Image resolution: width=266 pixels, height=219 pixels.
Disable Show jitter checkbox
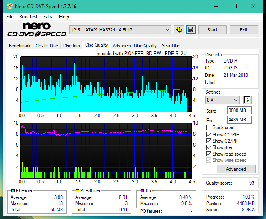[209, 147]
